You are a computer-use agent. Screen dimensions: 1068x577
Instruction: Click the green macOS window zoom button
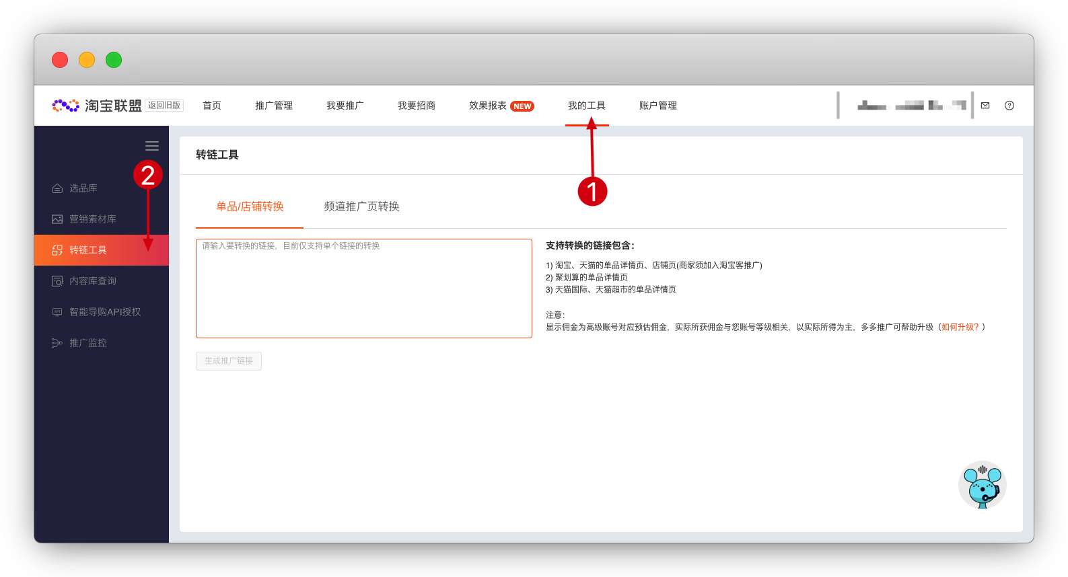pos(114,60)
